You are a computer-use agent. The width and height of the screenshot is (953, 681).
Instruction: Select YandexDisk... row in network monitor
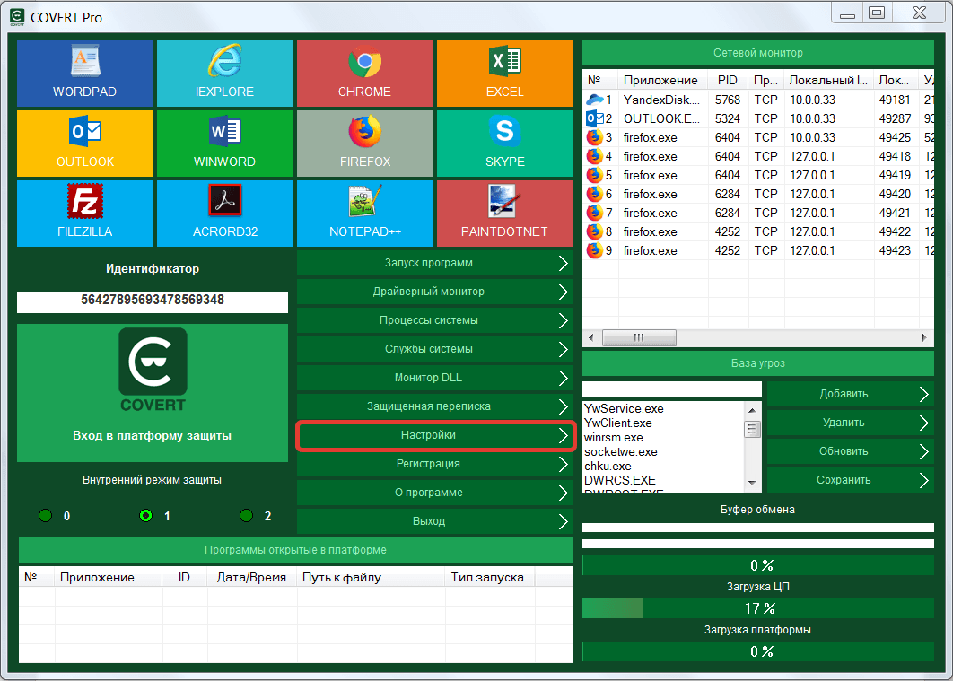758,100
